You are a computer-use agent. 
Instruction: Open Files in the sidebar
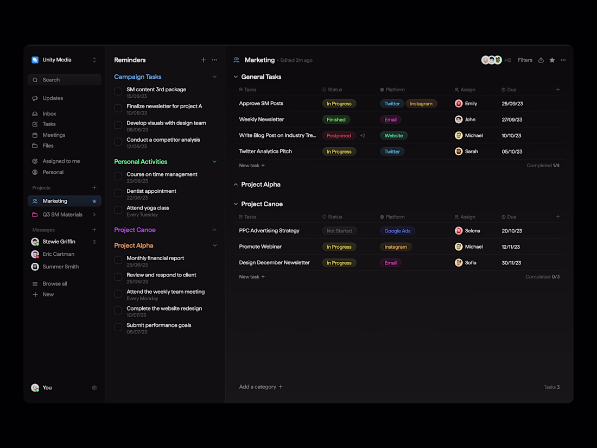(x=48, y=146)
